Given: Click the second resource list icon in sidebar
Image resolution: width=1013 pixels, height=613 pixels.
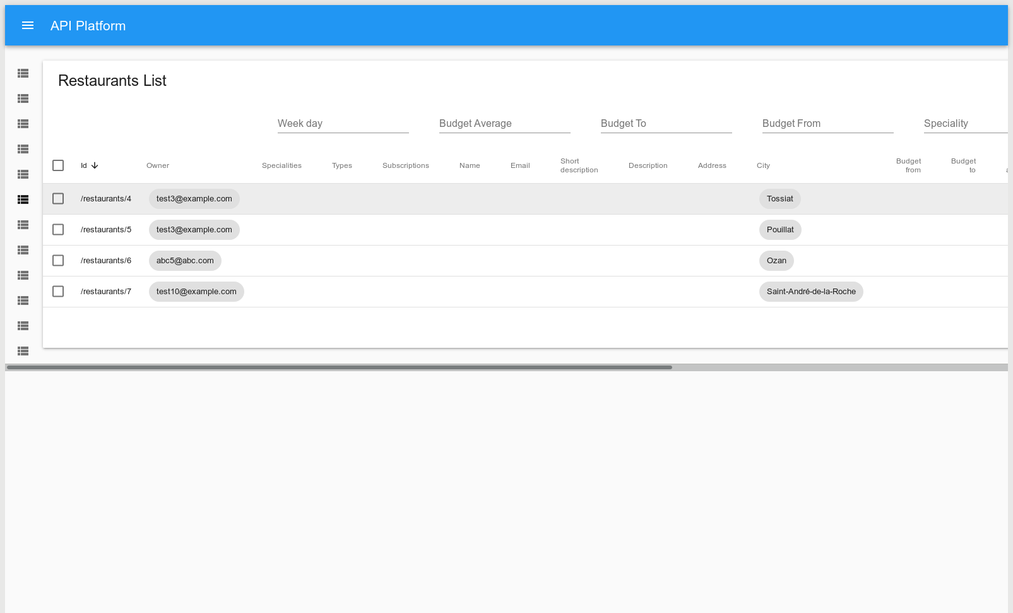Looking at the screenshot, I should pos(23,98).
